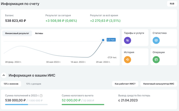The image size is (179, 111).
Task: Click the 2,3 тыс. chart value label
Action: [x=111, y=40]
